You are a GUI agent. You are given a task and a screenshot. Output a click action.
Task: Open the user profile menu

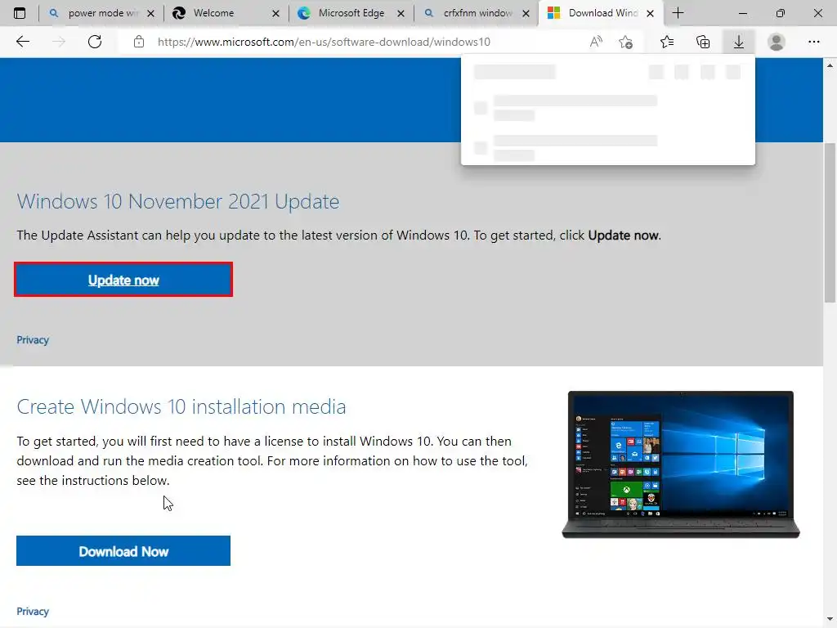(x=777, y=42)
